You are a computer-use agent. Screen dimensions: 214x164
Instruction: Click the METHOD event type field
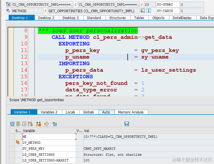pos(27,11)
